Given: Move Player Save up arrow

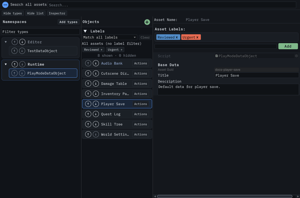Looking at the screenshot, I should (88, 104).
